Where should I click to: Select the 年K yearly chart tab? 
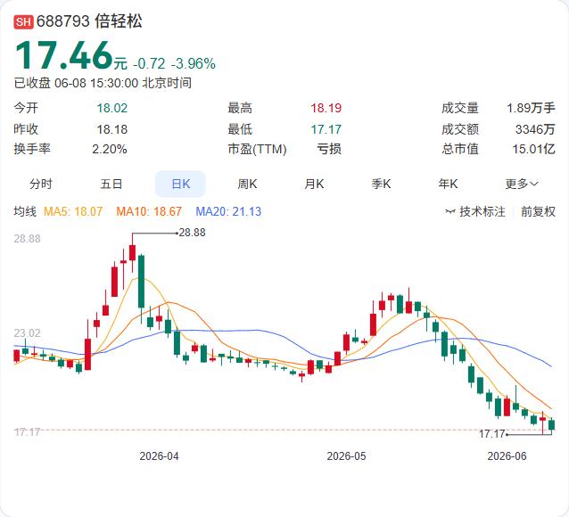click(x=448, y=184)
